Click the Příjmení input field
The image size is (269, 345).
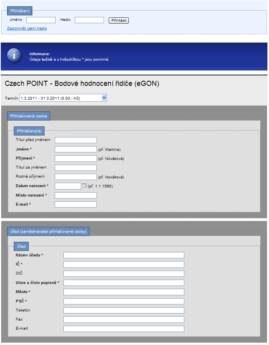point(76,158)
